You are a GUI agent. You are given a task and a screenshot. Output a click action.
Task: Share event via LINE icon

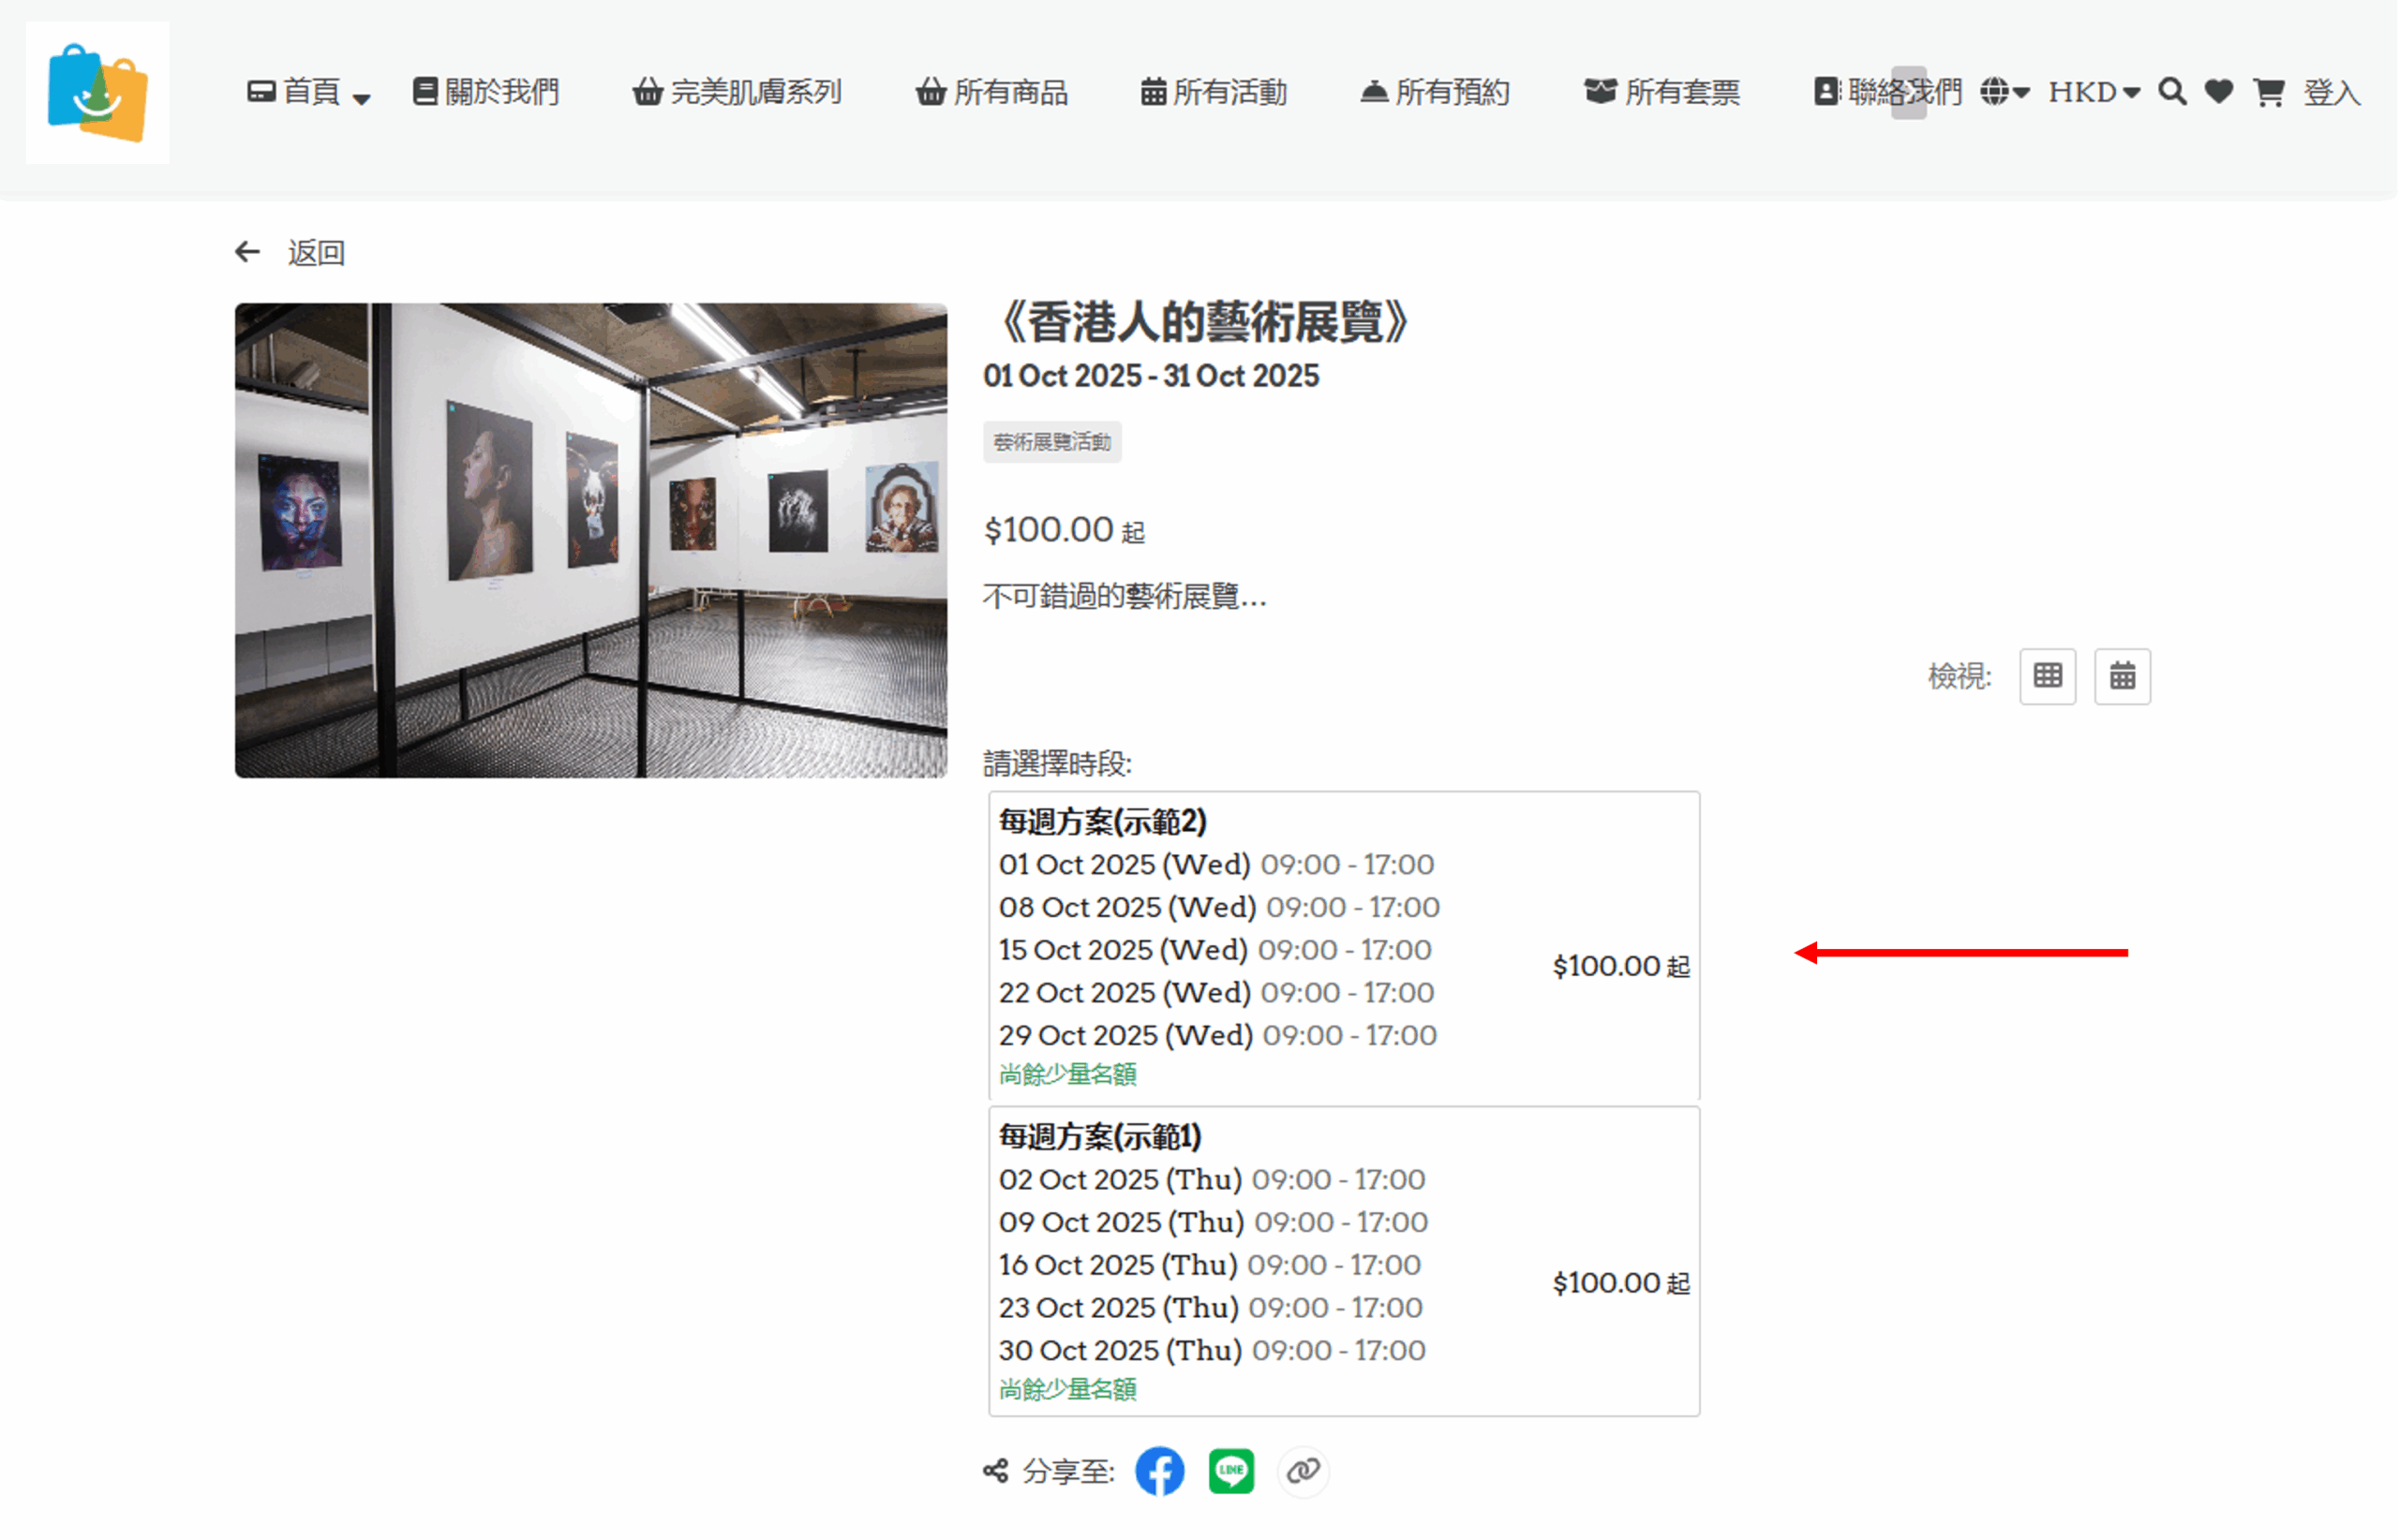pyautogui.click(x=1231, y=1471)
